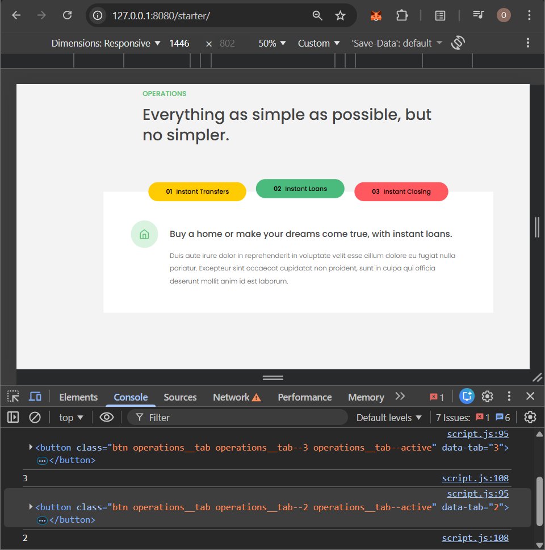Select the inspect element tool
The height and width of the screenshot is (550, 545).
coord(12,397)
